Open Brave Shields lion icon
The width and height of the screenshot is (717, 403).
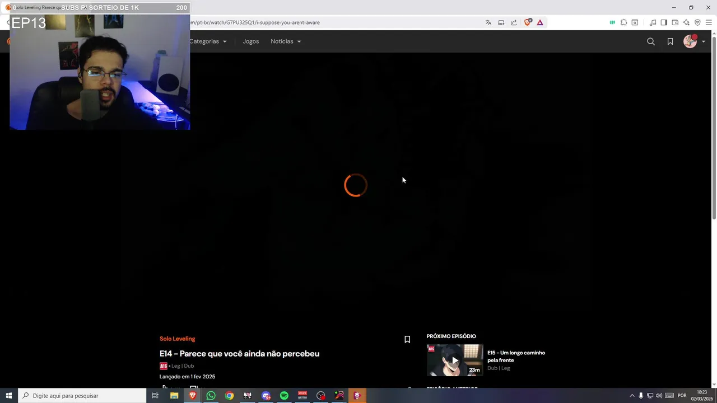tap(527, 22)
